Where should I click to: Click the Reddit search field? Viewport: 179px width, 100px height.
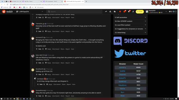click(74, 12)
